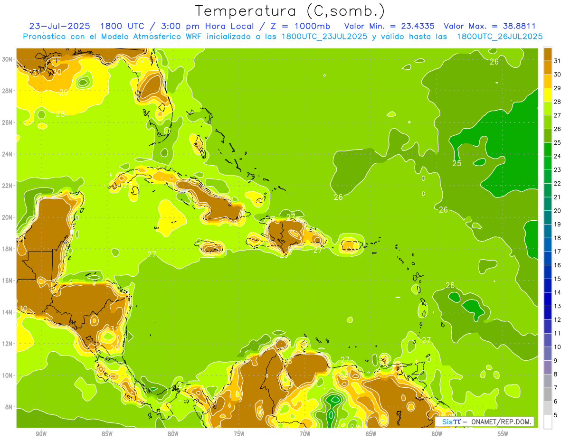Click the SisTT - ONAMET/REP.DOM. logo box
570x440 pixels.
pos(484,421)
